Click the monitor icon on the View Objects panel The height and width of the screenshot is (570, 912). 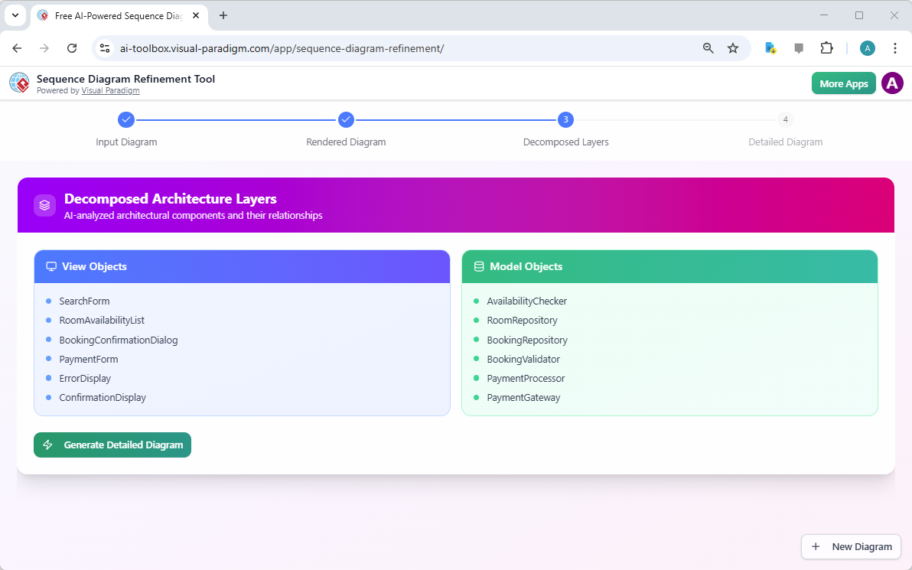point(51,265)
